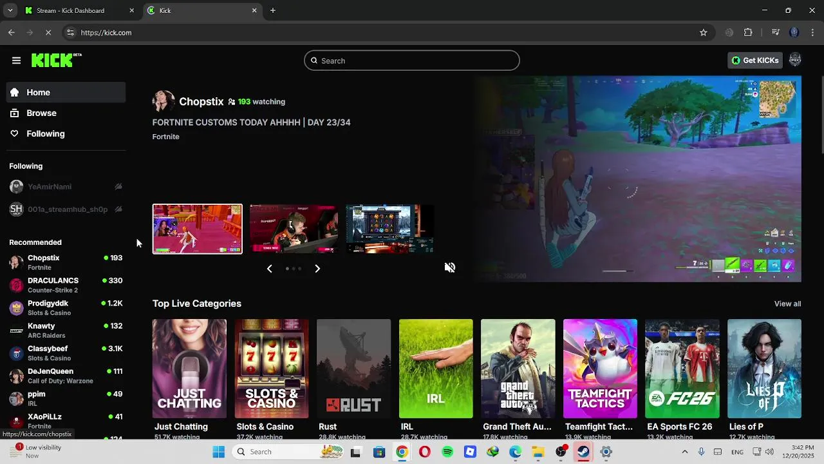Click the taskbar microphone icon
The image size is (824, 464).
point(701,452)
